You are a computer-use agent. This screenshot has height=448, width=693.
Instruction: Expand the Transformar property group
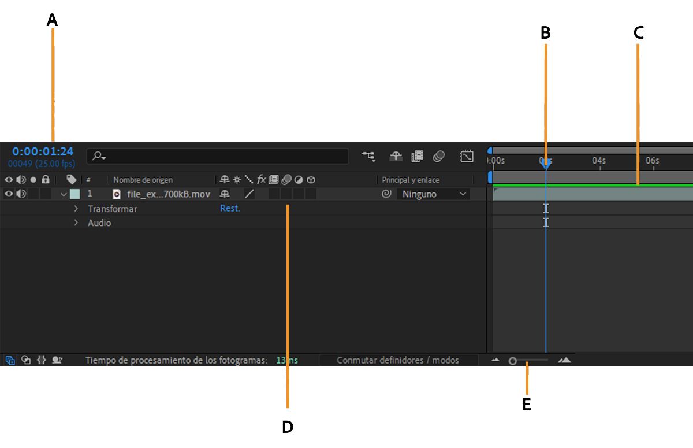coord(76,209)
